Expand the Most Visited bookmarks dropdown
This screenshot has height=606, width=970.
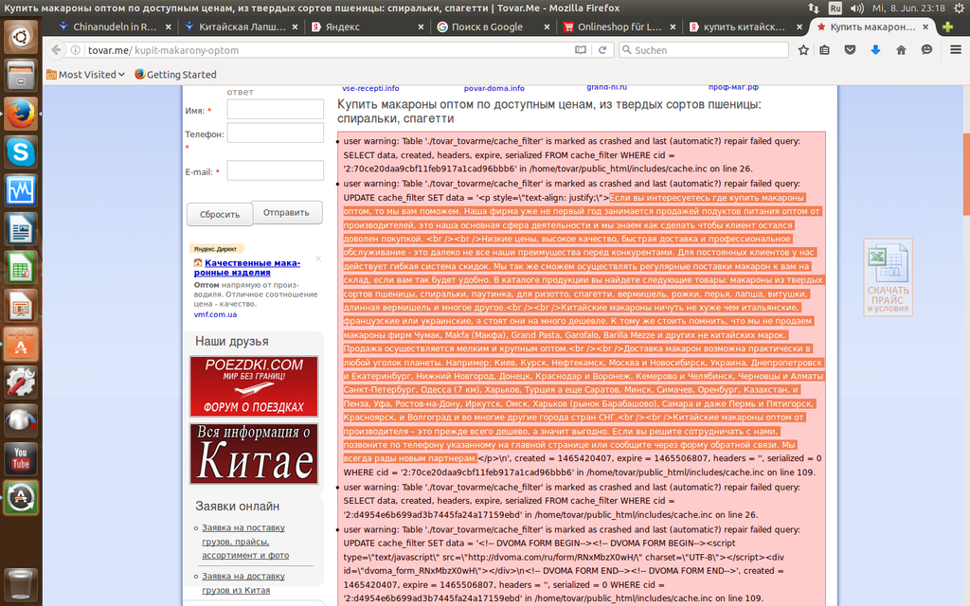[86, 74]
